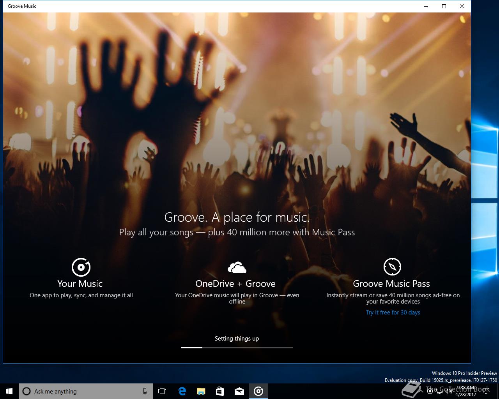Image resolution: width=499 pixels, height=399 pixels.
Task: Click the Your Music disc icon
Action: click(81, 267)
